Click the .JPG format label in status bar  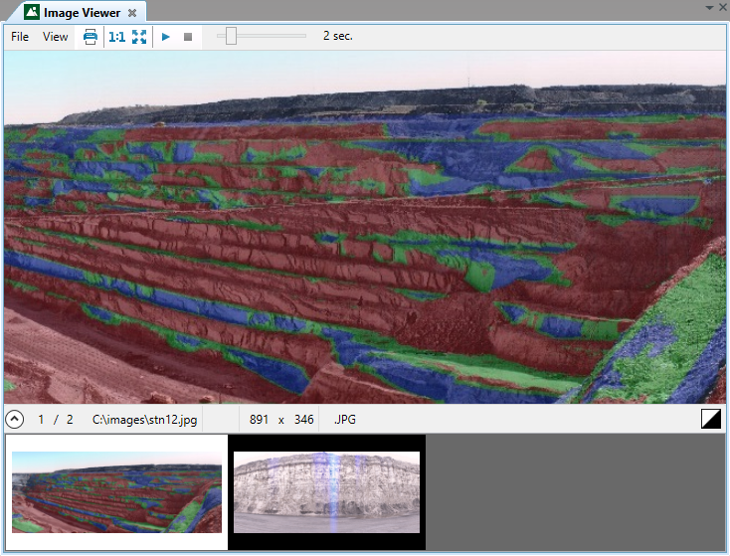tap(344, 420)
